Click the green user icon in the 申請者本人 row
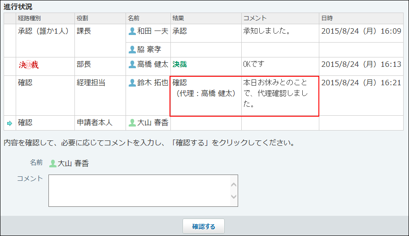 [x=132, y=122]
